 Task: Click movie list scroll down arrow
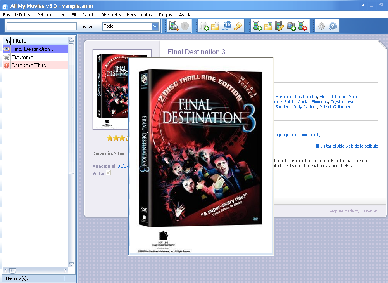[71, 264]
